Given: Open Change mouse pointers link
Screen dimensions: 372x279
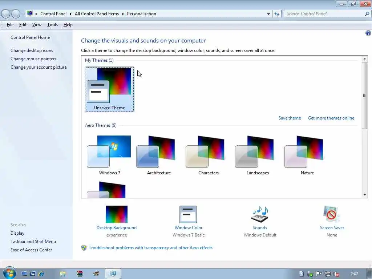Looking at the screenshot, I should (x=33, y=59).
